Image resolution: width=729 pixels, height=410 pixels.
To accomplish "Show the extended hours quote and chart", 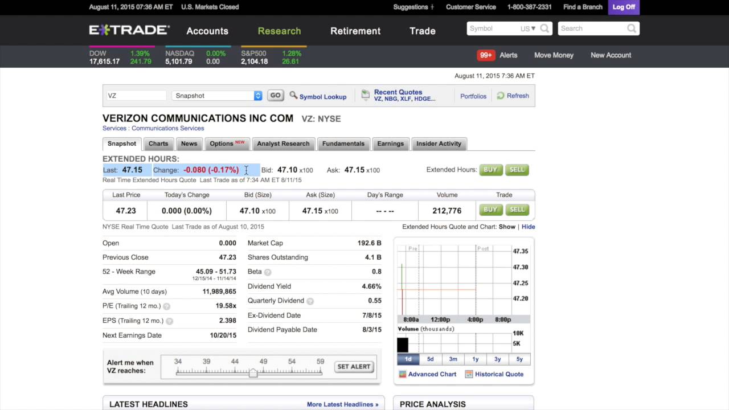I will [x=507, y=227].
